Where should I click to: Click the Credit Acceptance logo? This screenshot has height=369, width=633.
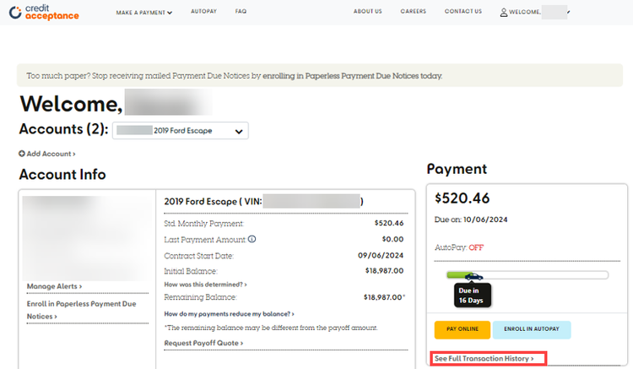pos(43,13)
